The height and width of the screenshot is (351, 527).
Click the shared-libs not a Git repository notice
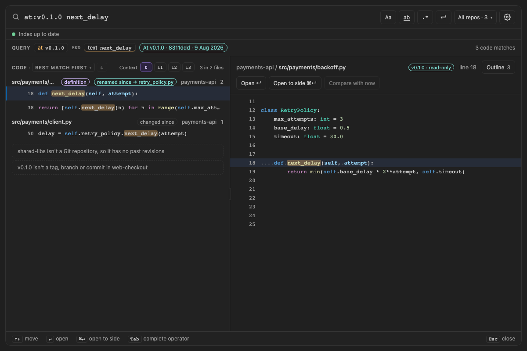tap(118, 151)
